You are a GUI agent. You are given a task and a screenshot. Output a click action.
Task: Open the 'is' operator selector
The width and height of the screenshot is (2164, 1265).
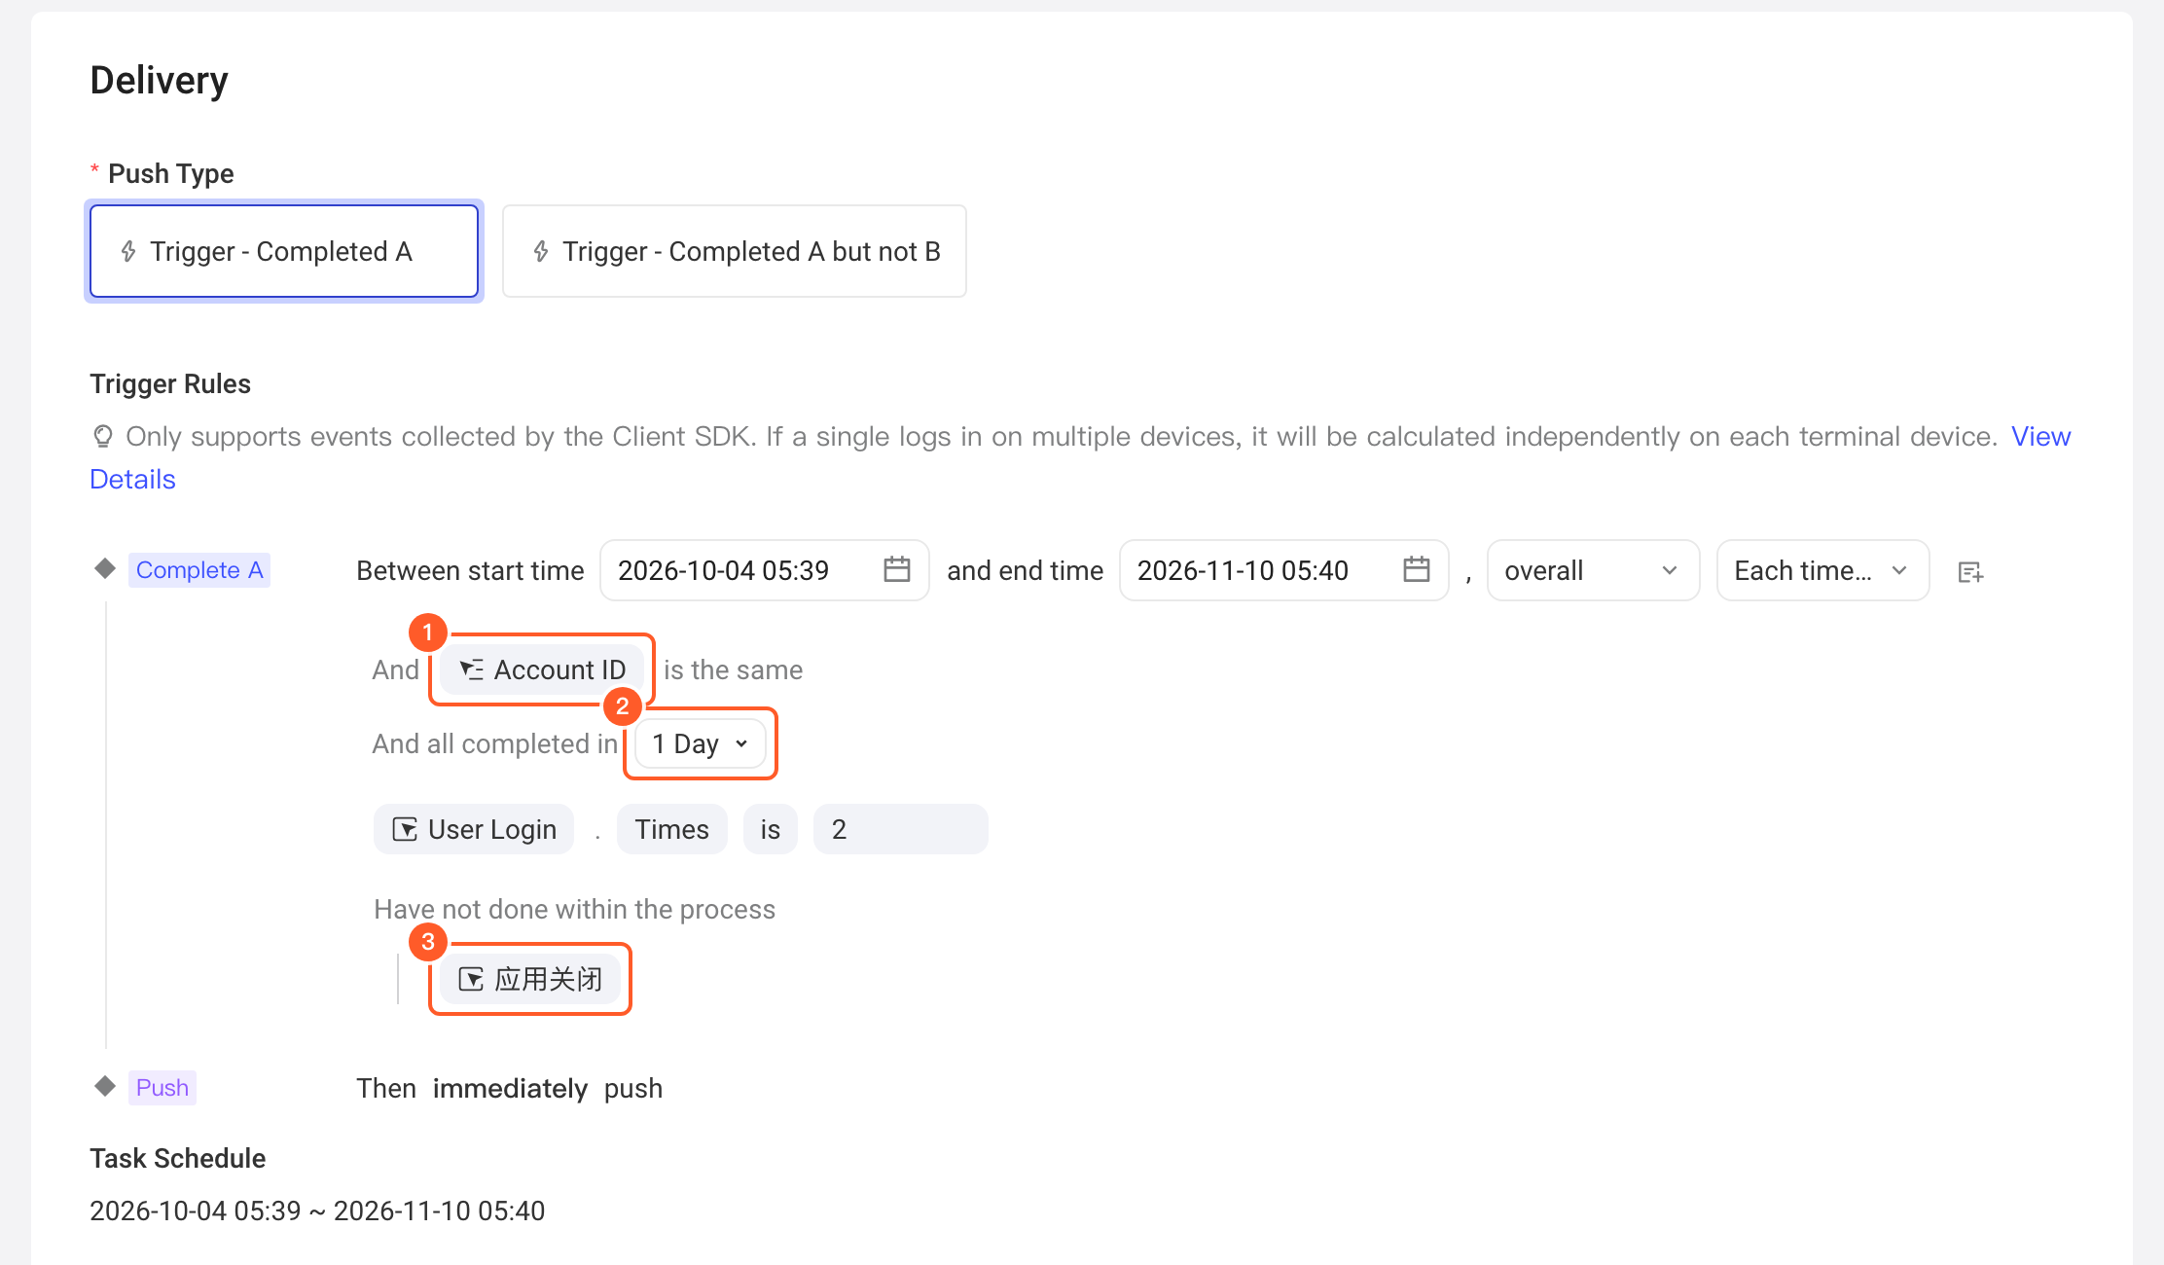tap(770, 829)
